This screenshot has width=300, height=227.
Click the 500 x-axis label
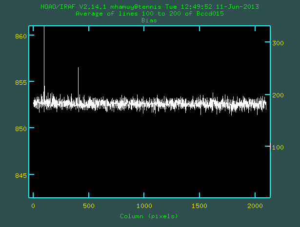pyautogui.click(x=89, y=206)
